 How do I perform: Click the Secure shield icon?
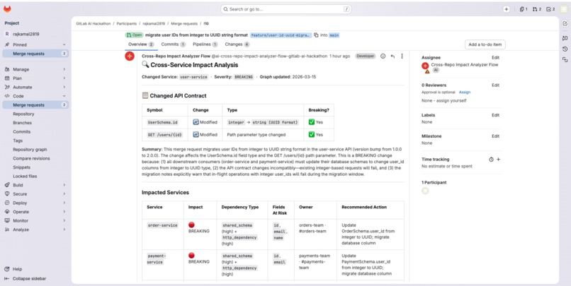[7, 193]
